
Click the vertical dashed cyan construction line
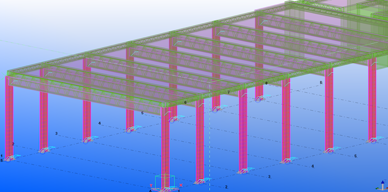click(x=210, y=137)
